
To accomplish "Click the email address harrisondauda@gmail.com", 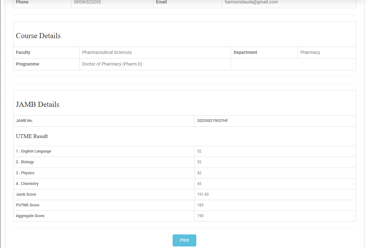I will pyautogui.click(x=251, y=2).
